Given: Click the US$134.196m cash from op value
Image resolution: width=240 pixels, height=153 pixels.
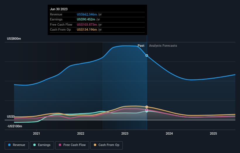Looking at the screenshot, I should pyautogui.click(x=87, y=30).
